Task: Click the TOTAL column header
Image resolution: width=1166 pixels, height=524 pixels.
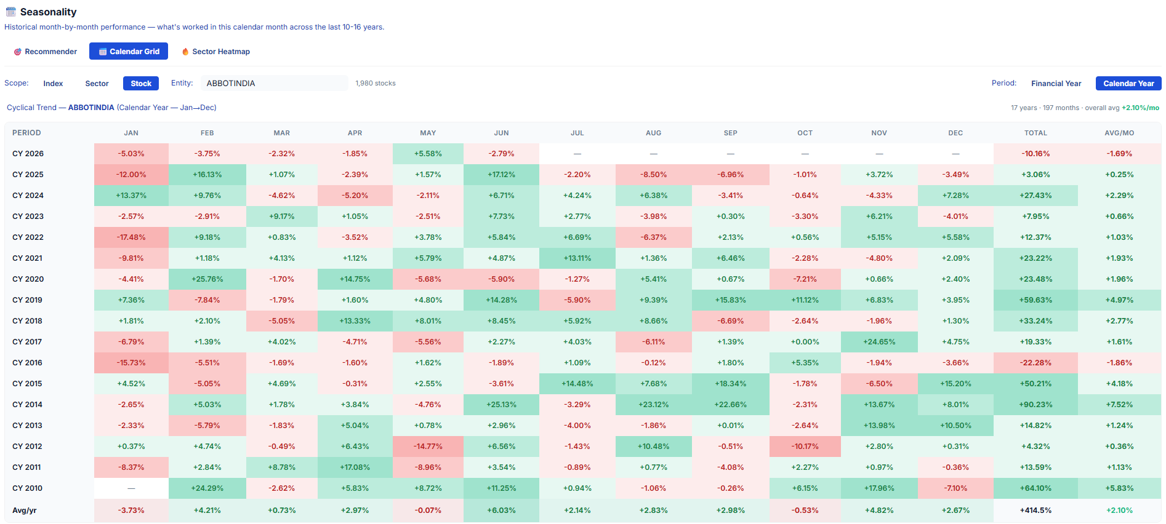Action: pos(1035,133)
